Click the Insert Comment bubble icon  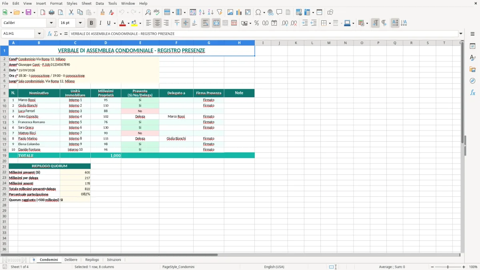(x=279, y=12)
